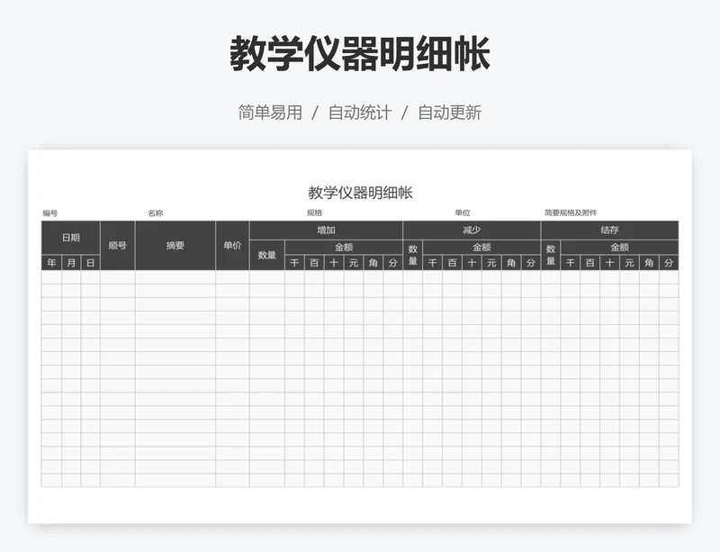
Task: Click the 千 cell in 减少 金额
Action: click(x=433, y=262)
